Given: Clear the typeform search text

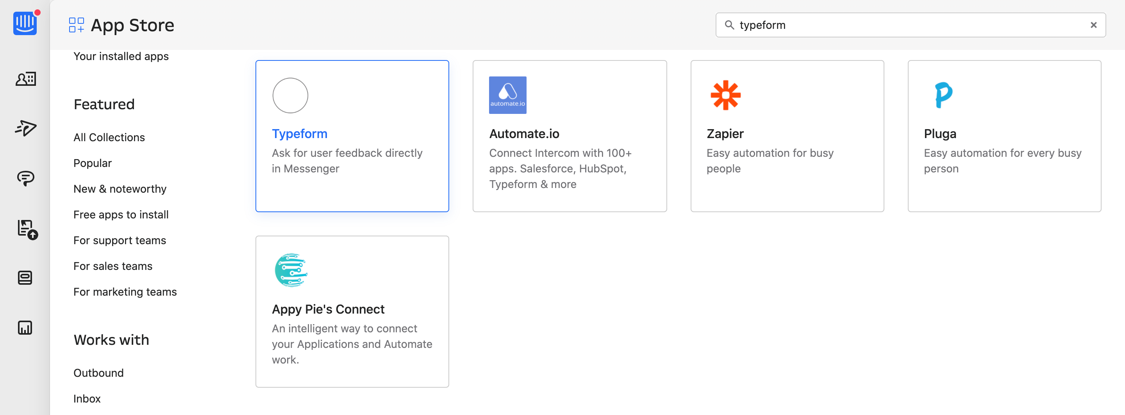Looking at the screenshot, I should (1094, 25).
